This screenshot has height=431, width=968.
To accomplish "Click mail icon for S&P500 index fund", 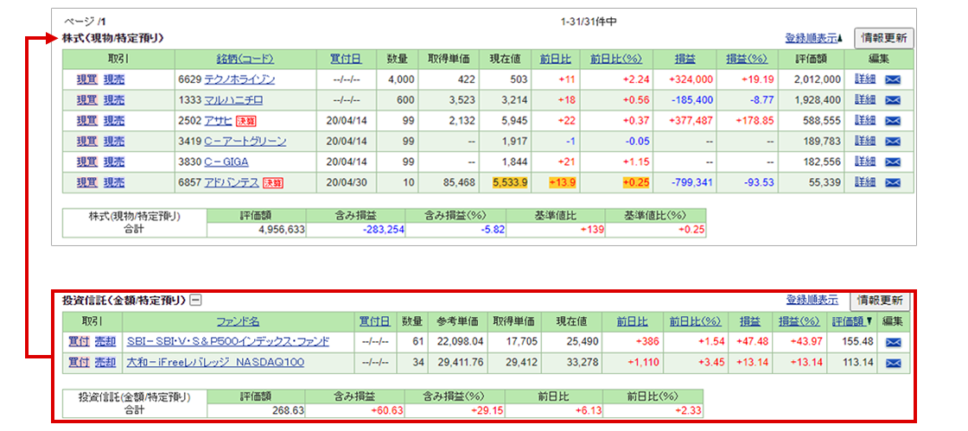I will pos(894,342).
